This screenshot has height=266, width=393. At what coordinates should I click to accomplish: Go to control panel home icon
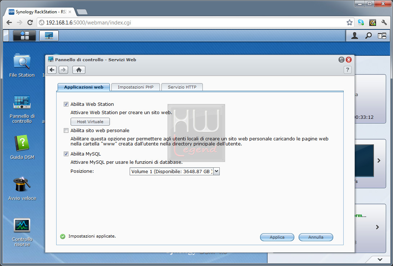79,70
